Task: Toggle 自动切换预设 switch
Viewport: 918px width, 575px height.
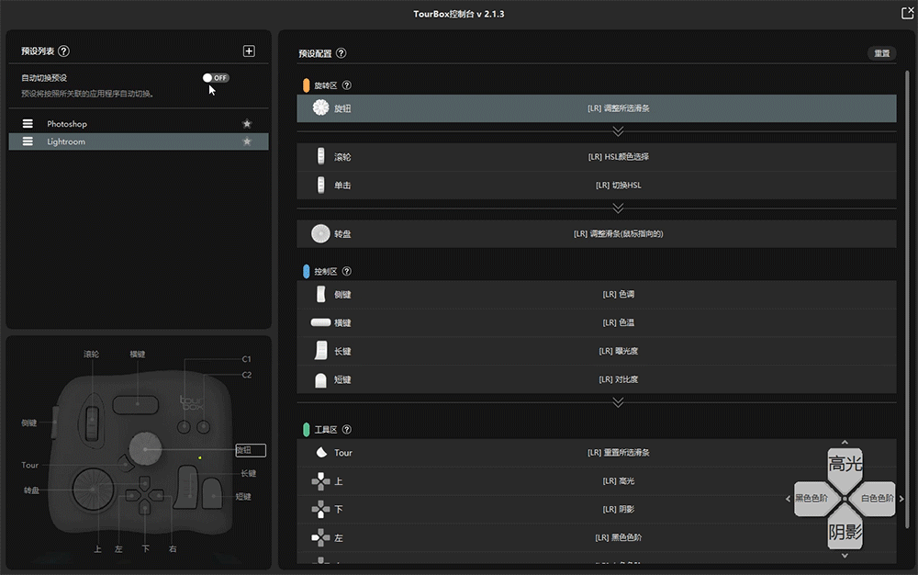Action: click(x=216, y=77)
